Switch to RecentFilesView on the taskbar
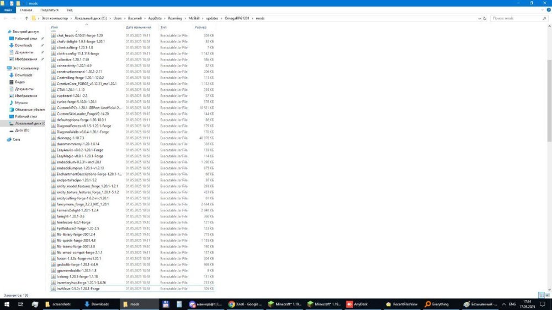The width and height of the screenshot is (552, 310). (x=402, y=304)
